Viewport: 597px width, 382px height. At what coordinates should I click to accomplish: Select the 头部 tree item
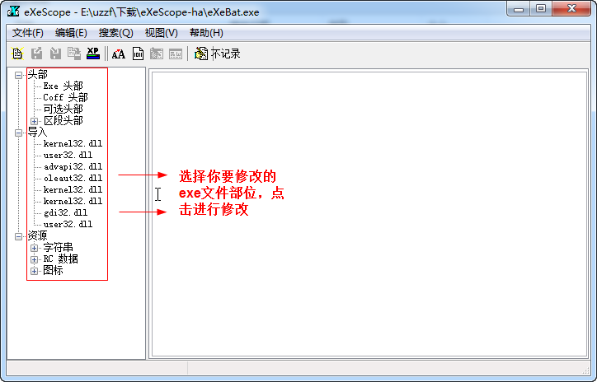(x=38, y=74)
